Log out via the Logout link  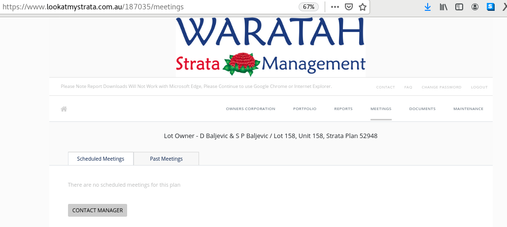(x=479, y=87)
